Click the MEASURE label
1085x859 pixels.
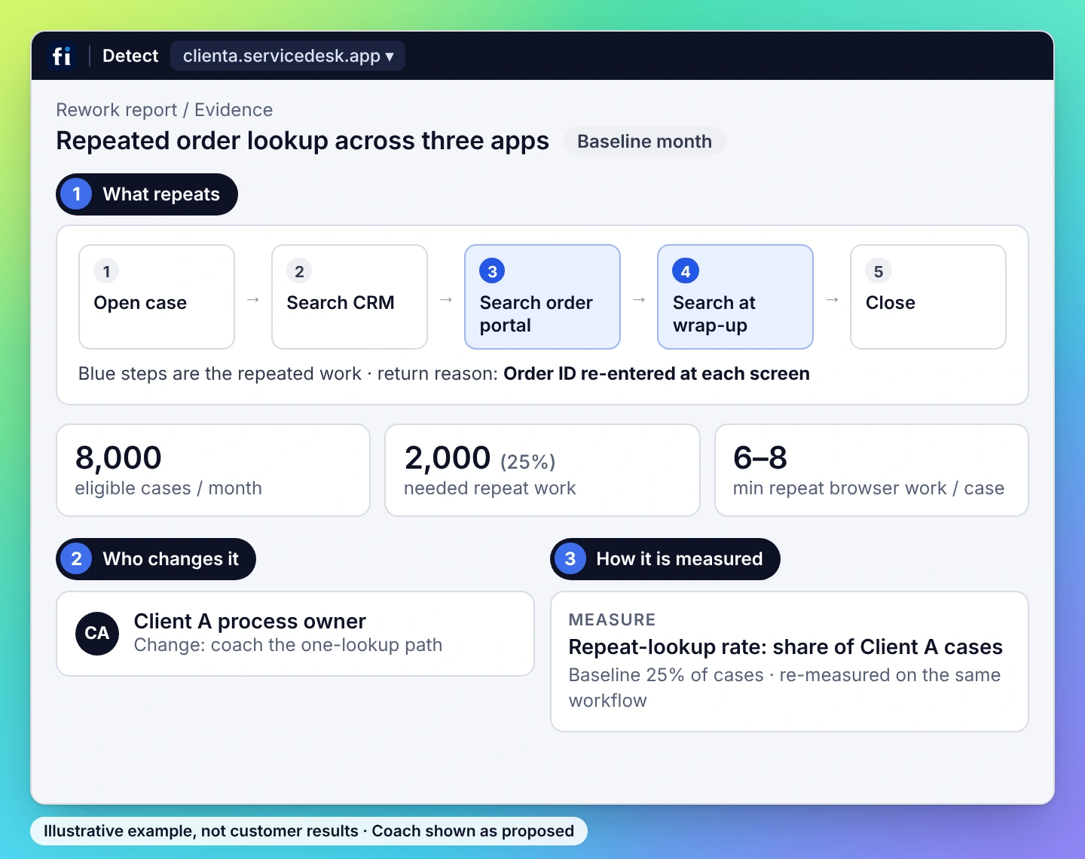point(613,620)
